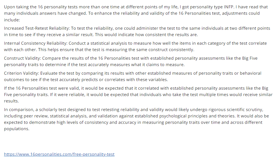278x161 pixels.
Task: Click the "Increased Test-Retest Reliability" heading text
Action: (37, 28)
